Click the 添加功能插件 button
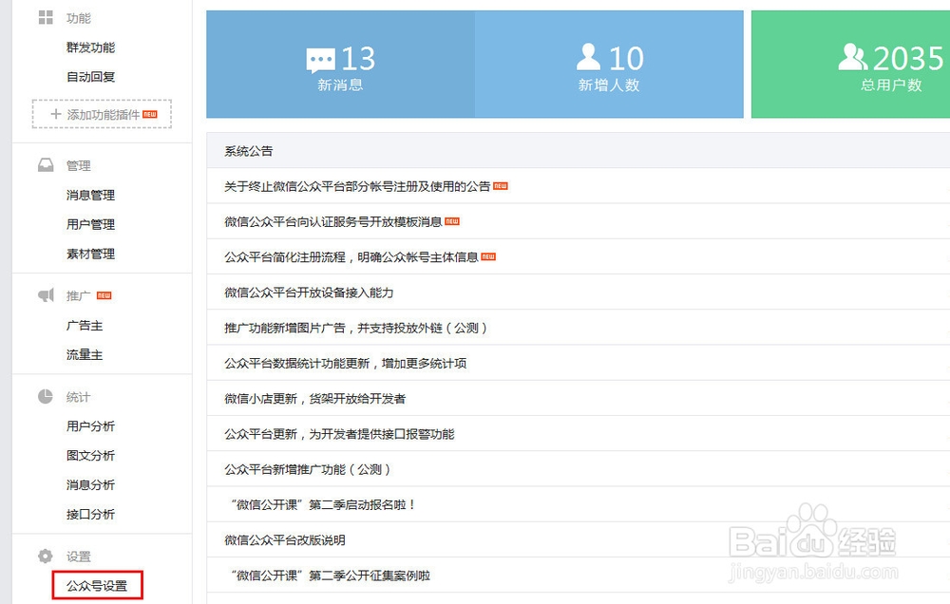 coord(102,113)
